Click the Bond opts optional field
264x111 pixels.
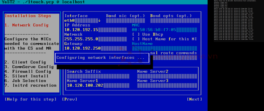click(x=175, y=21)
